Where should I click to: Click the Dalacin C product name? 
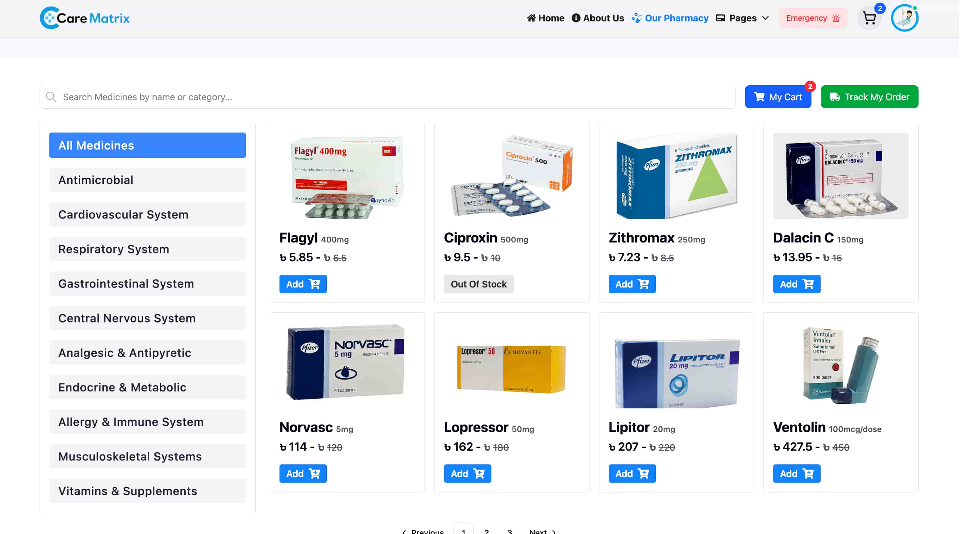(x=805, y=238)
